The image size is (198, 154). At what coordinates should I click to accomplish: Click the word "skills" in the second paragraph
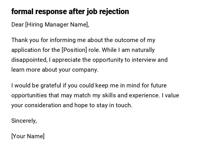click(x=108, y=95)
